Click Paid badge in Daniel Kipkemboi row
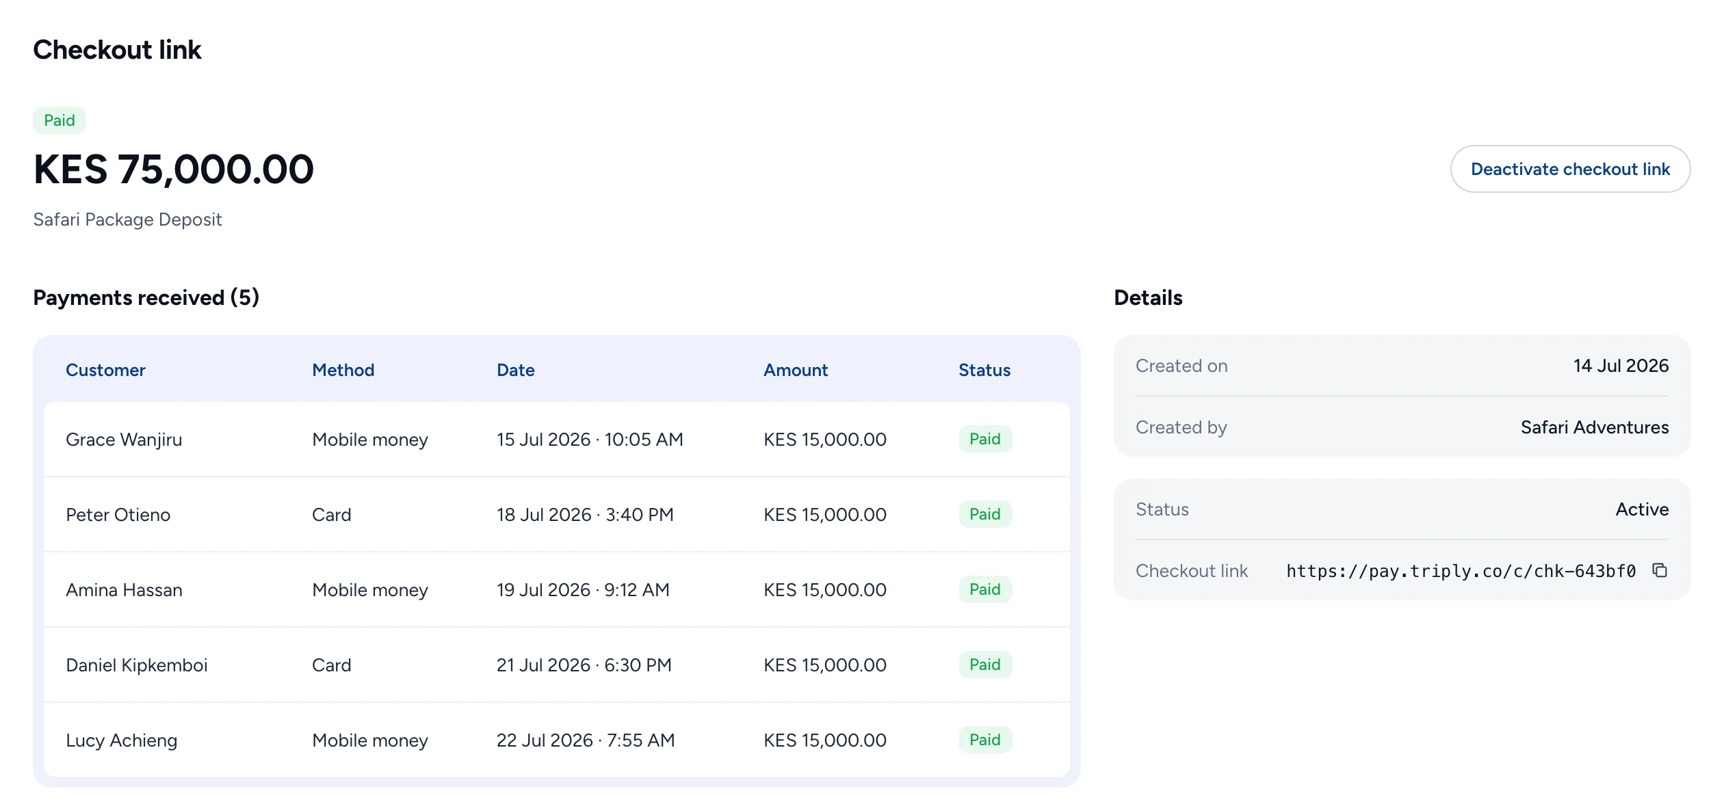This screenshot has height=804, width=1724. tap(985, 665)
